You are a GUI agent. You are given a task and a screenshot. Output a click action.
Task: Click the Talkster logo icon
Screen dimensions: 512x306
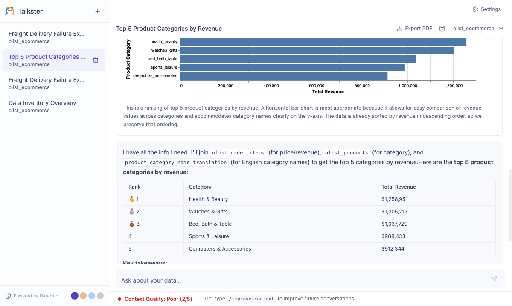(9, 11)
